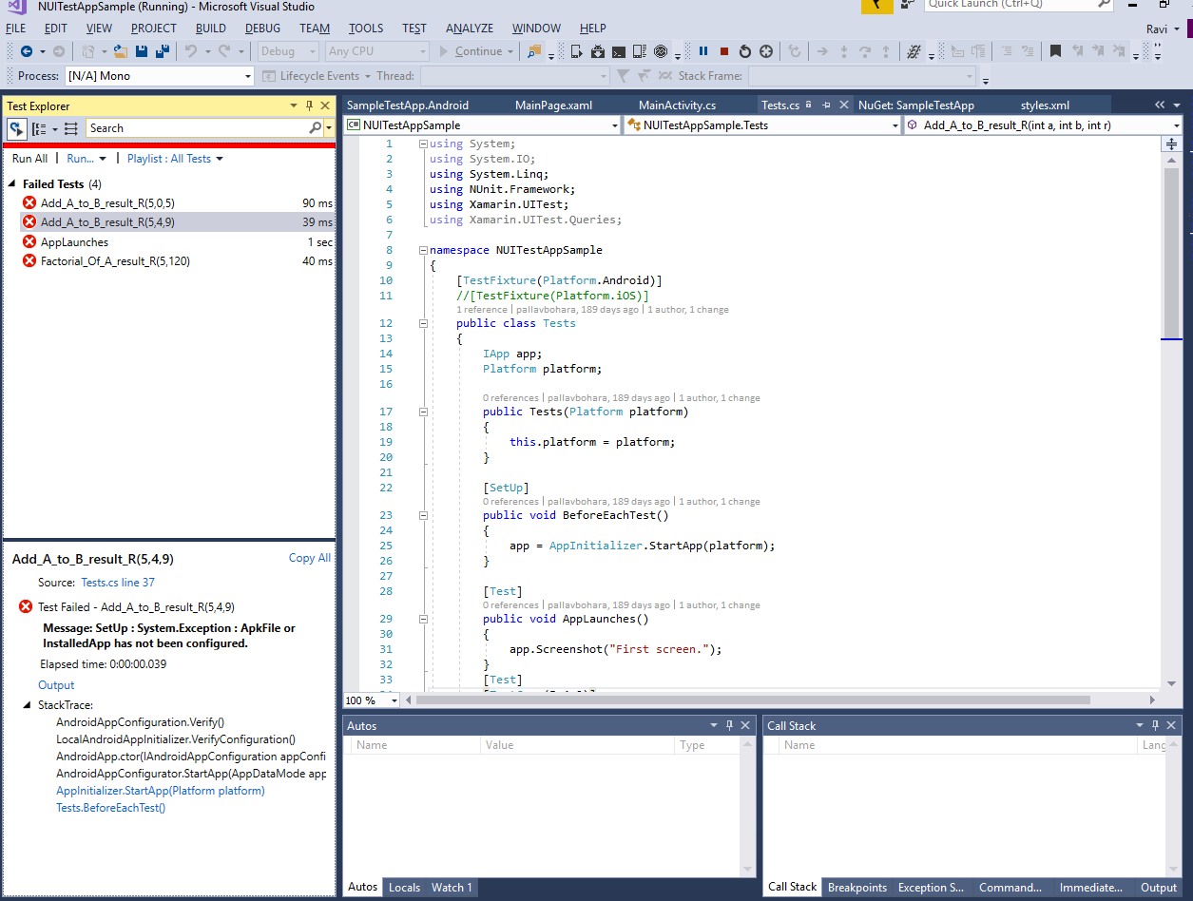Open the ANALYZE menu
The image size is (1193, 901).
pyautogui.click(x=470, y=29)
